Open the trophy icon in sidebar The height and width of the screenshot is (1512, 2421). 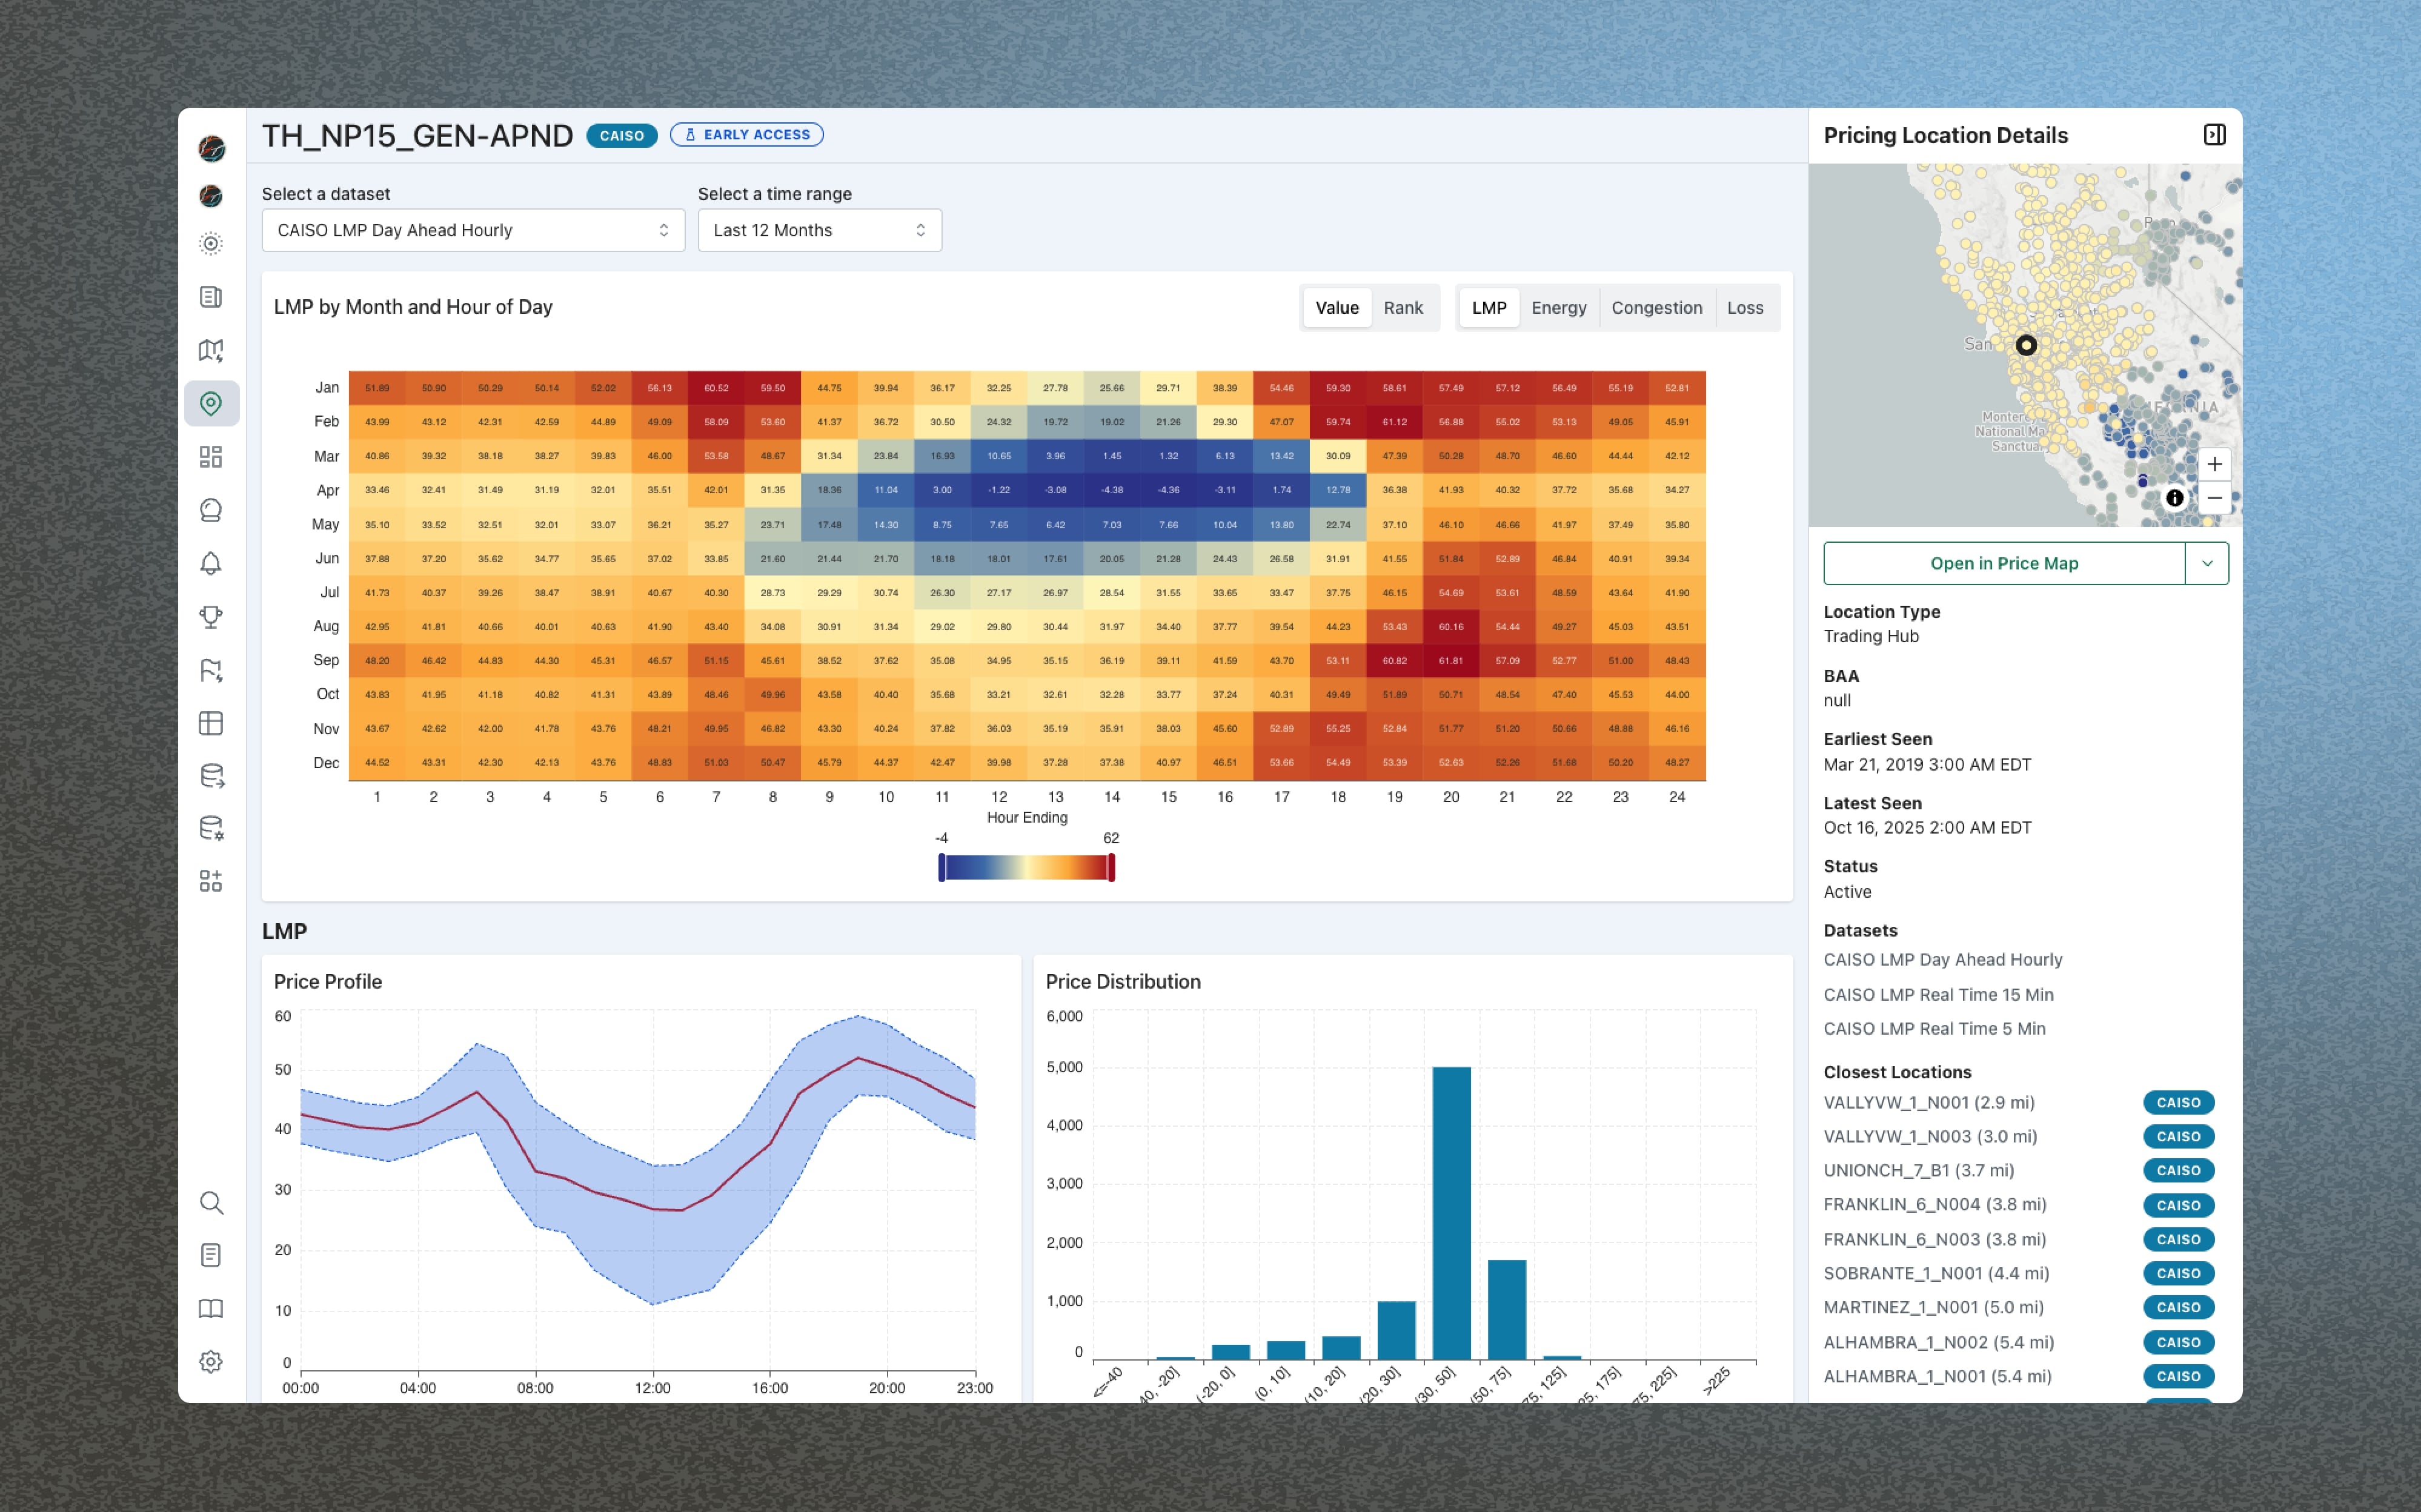[210, 616]
